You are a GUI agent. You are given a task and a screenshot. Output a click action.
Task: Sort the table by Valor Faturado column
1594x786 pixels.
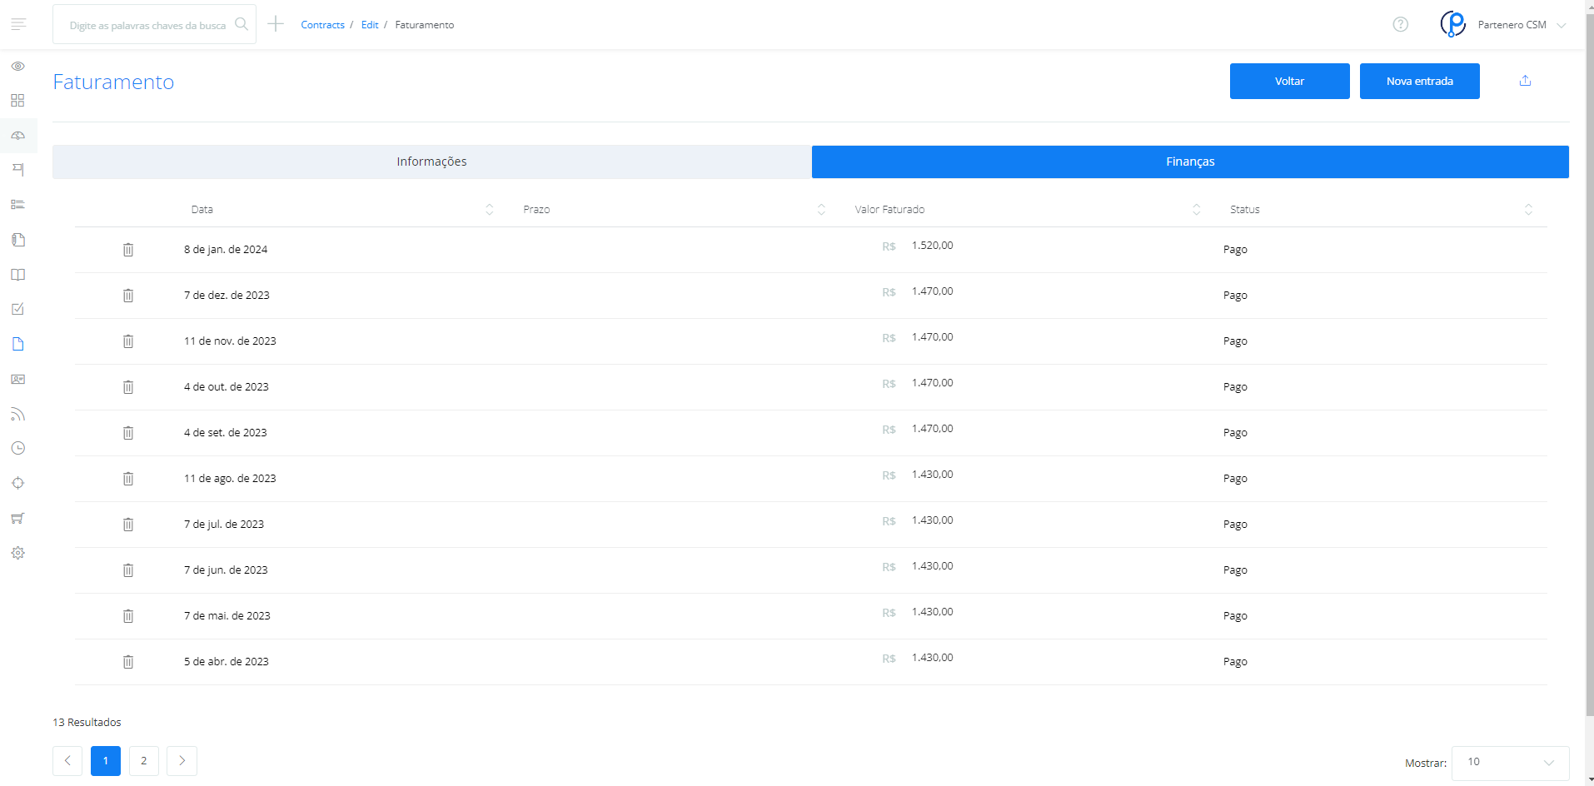tap(1197, 210)
